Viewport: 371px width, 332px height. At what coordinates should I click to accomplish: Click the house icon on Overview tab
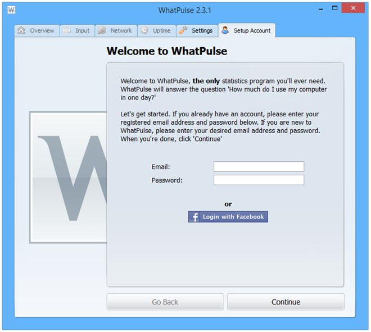pos(21,30)
